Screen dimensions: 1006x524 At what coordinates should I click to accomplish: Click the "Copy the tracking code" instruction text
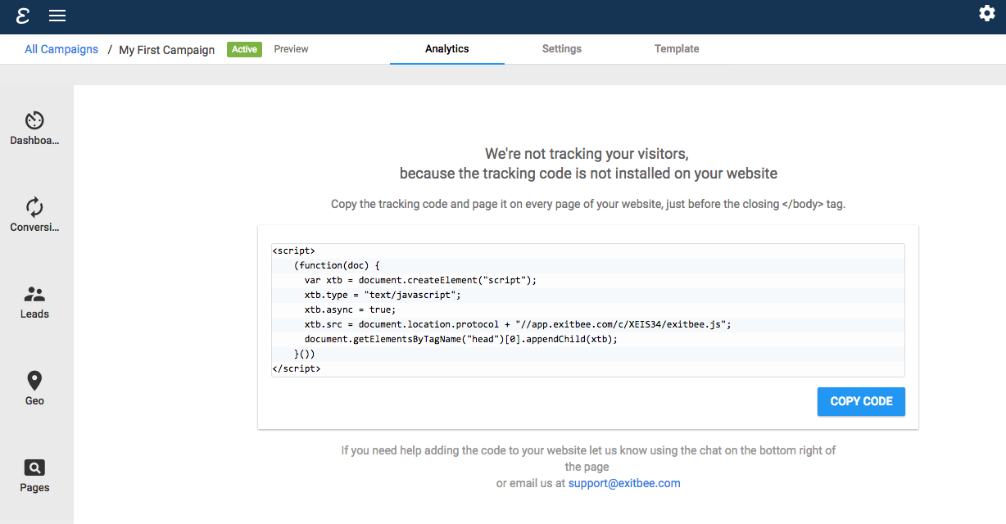(587, 204)
